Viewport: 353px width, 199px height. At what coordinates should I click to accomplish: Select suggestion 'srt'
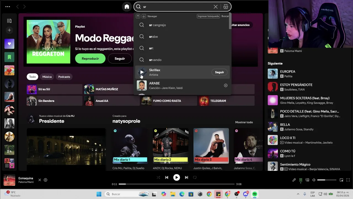click(182, 48)
